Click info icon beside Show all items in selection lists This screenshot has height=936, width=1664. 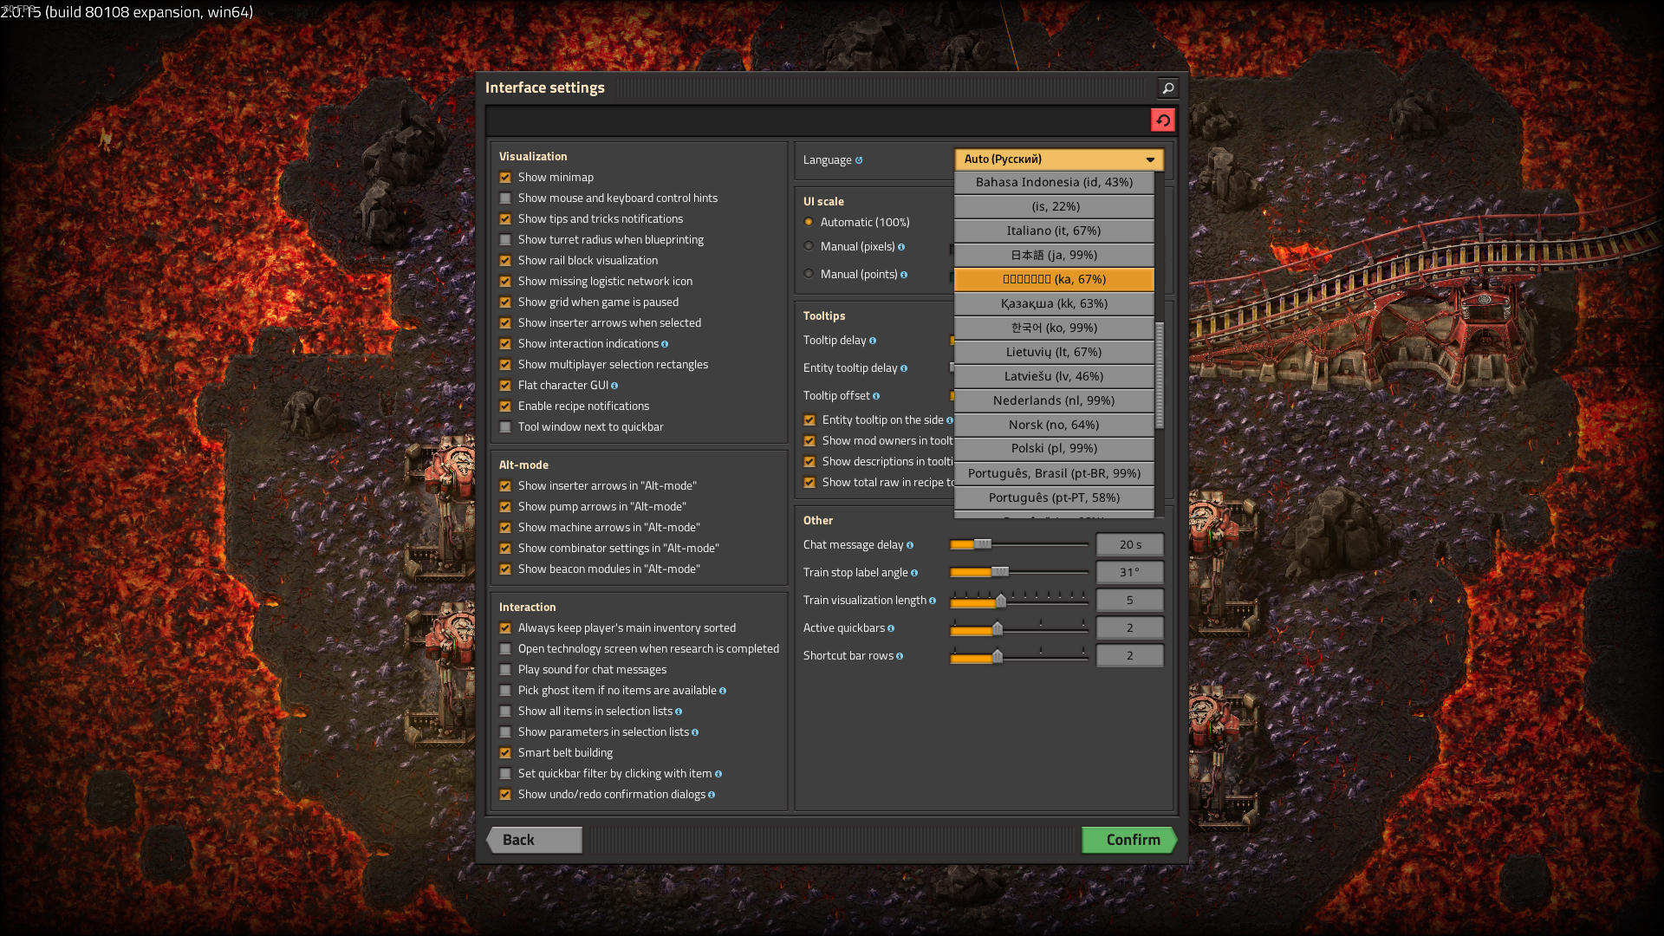(x=679, y=712)
